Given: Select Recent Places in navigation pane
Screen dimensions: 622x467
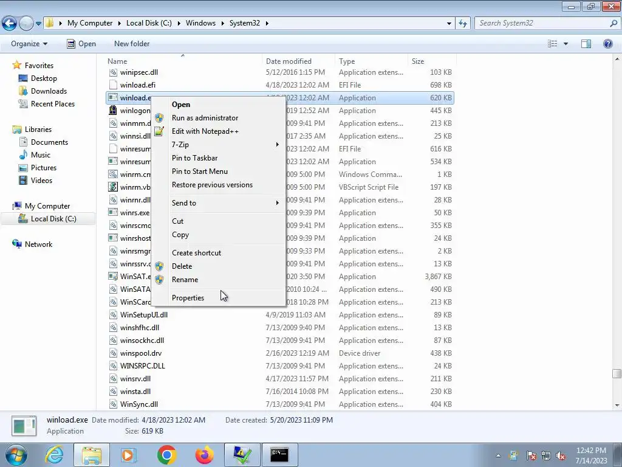Looking at the screenshot, I should (52, 103).
